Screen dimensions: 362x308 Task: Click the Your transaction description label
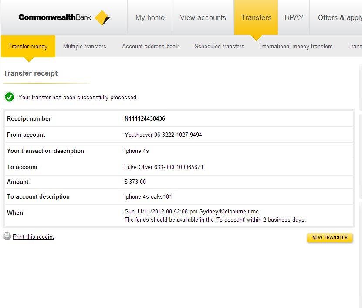point(45,151)
